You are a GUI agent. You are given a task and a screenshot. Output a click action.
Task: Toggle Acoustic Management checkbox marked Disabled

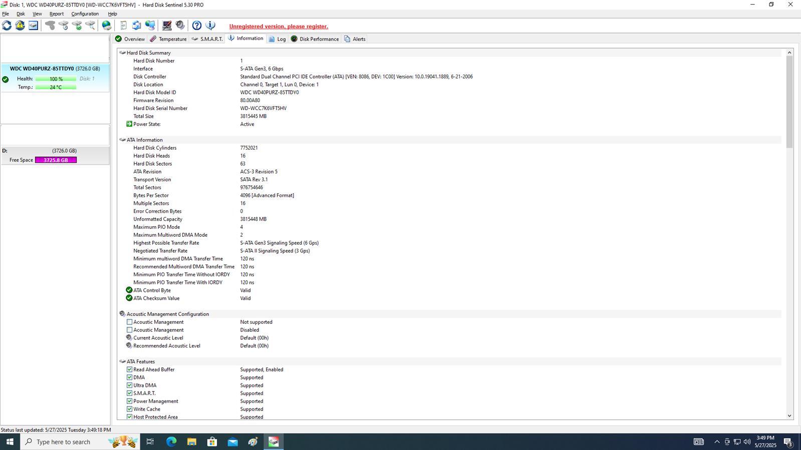tap(130, 330)
